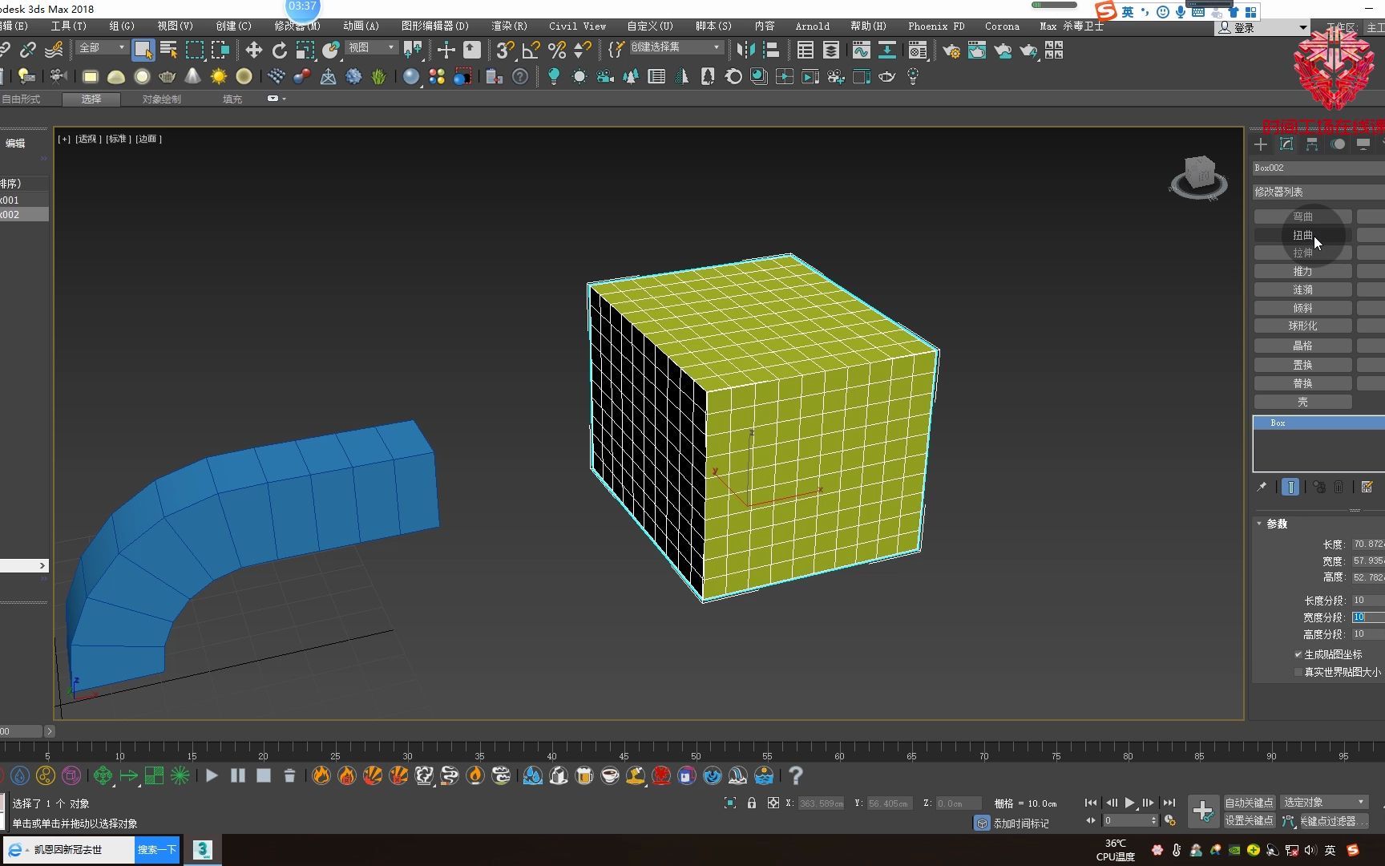Toggle show end result button
This screenshot has width=1385, height=866.
(1290, 487)
